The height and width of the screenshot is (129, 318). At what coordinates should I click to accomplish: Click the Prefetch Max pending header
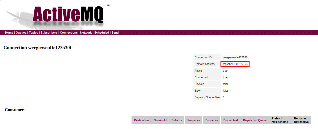click(x=280, y=120)
